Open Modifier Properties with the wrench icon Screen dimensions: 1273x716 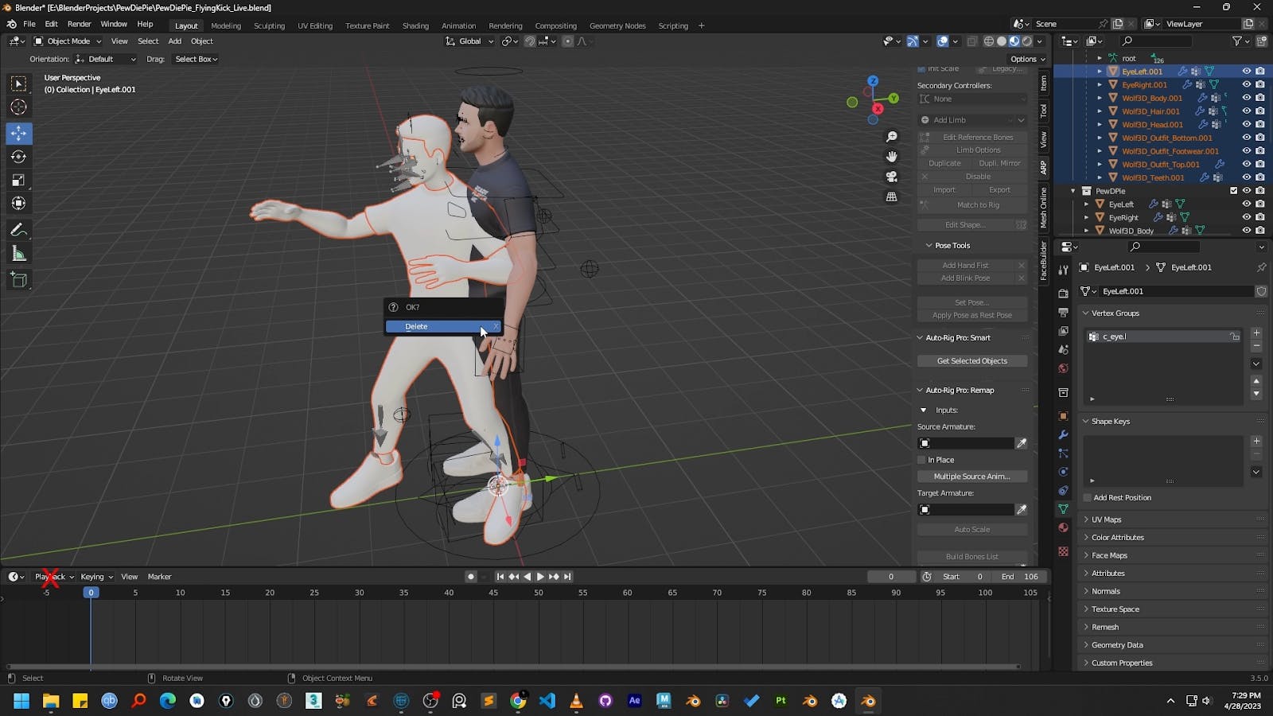click(1063, 434)
